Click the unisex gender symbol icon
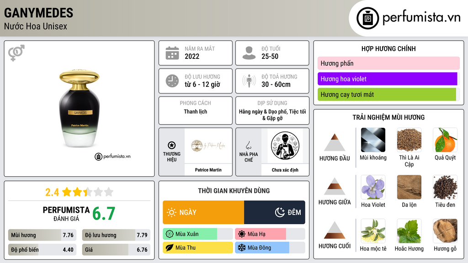Image resolution: width=468 pixels, height=263 pixels. (16, 53)
